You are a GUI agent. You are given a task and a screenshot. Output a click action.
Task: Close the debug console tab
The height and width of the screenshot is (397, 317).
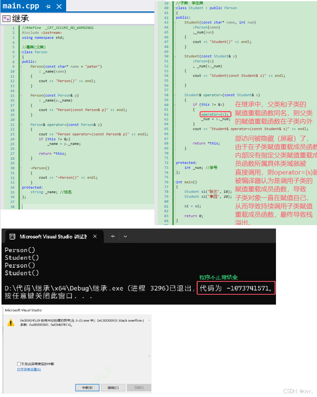coord(95,236)
